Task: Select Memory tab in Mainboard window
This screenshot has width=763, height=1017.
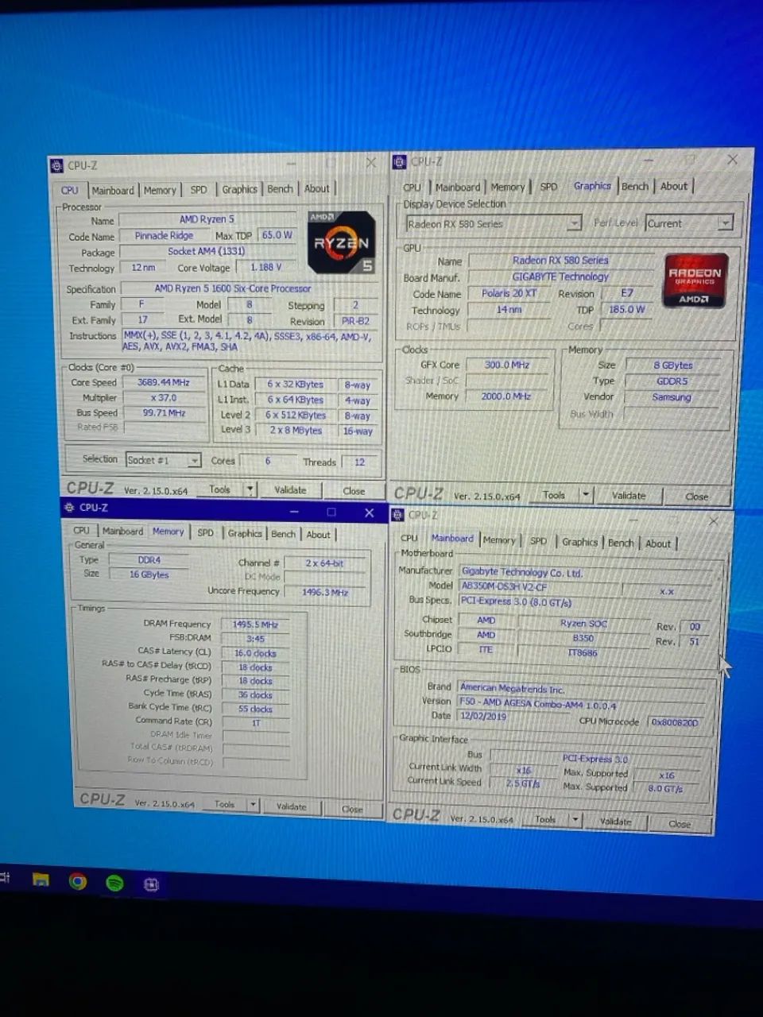Action: tap(499, 540)
